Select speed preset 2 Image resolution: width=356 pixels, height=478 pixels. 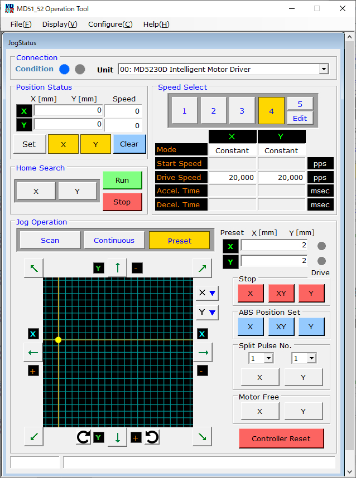[213, 111]
